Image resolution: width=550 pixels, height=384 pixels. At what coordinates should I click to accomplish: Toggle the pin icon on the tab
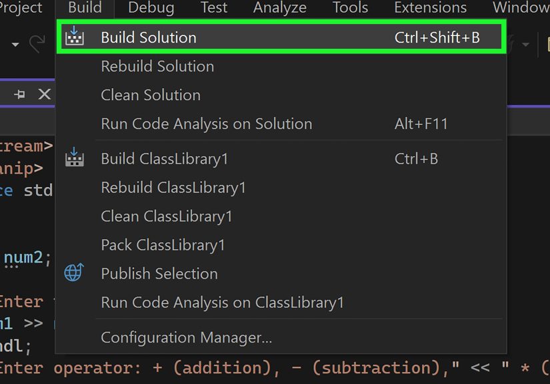(x=19, y=94)
